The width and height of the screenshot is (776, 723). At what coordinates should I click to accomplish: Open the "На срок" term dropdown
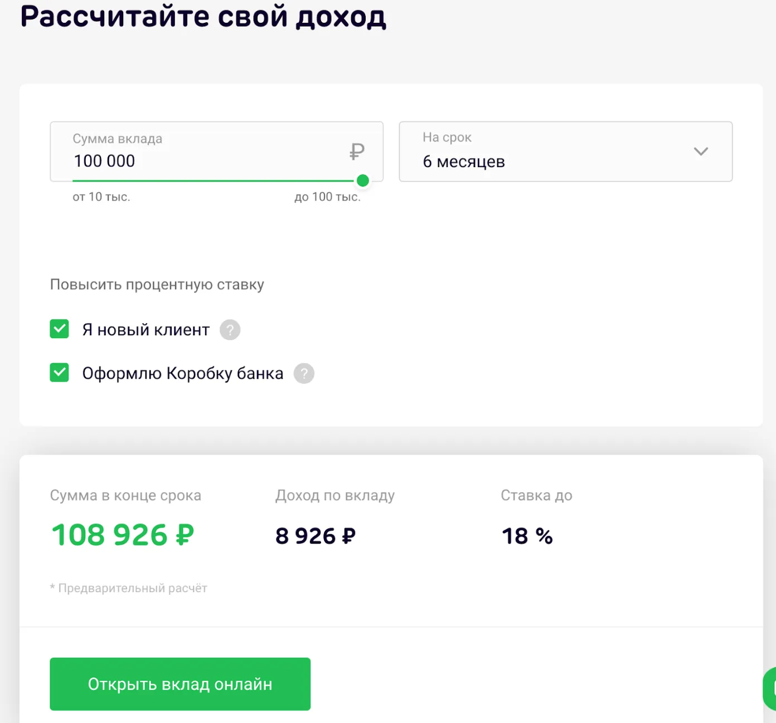tap(565, 152)
